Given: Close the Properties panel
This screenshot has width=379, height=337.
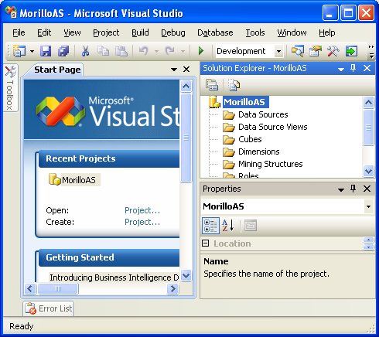Looking at the screenshot, I should click(367, 189).
